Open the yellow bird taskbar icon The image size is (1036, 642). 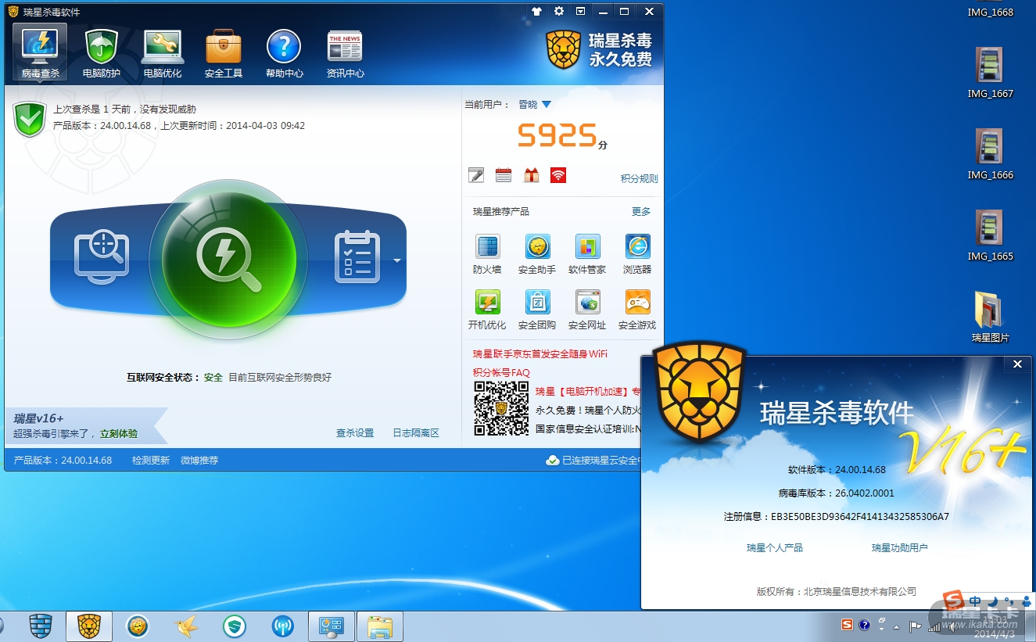(x=185, y=626)
